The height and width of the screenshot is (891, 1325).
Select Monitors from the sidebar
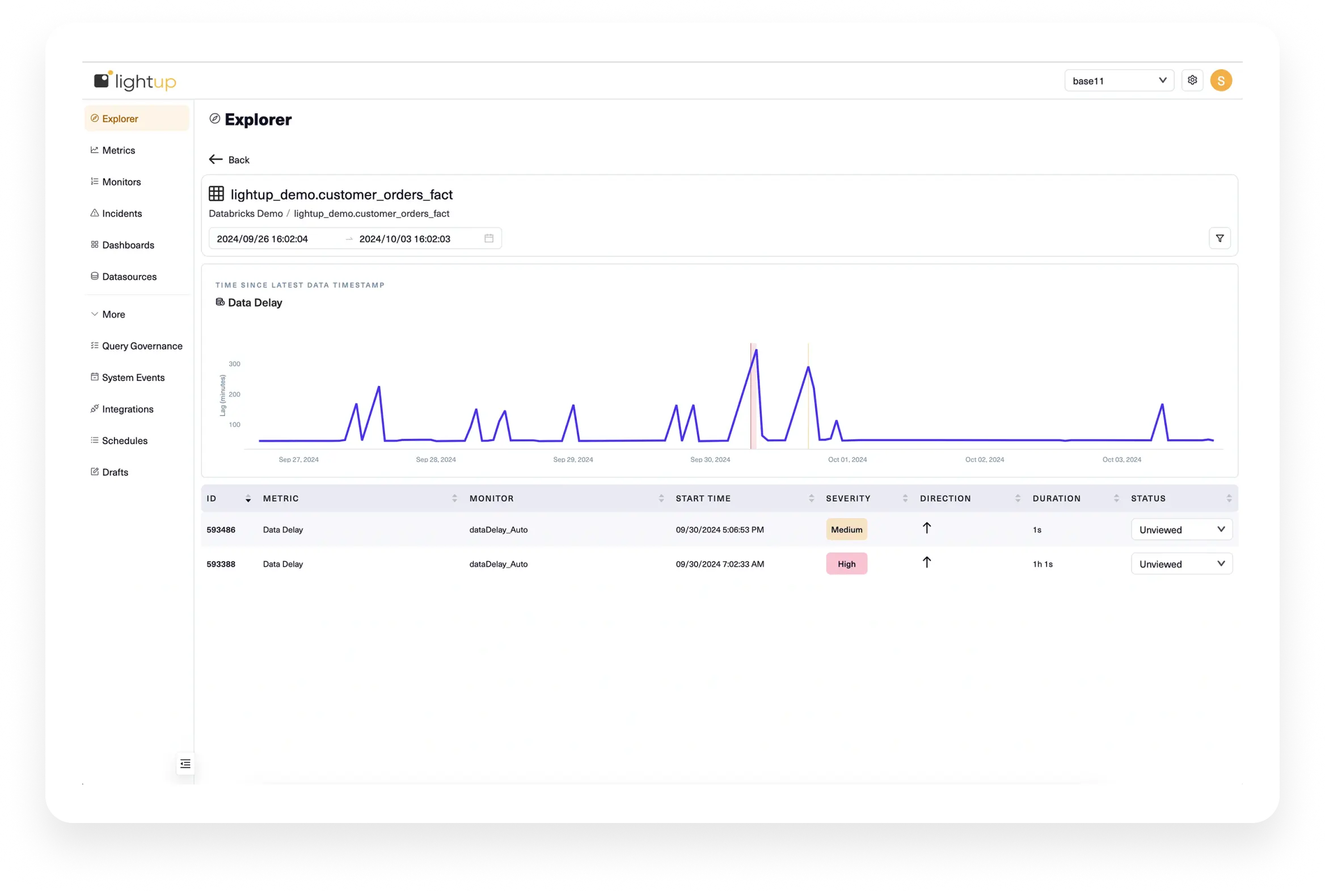[121, 181]
